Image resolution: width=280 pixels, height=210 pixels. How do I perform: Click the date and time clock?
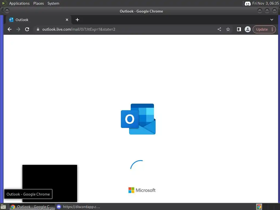point(266,3)
